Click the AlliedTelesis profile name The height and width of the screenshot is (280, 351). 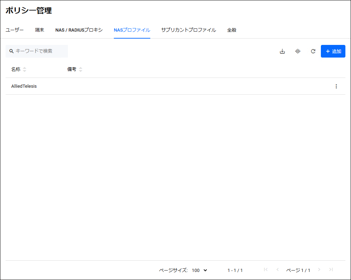tap(24, 86)
